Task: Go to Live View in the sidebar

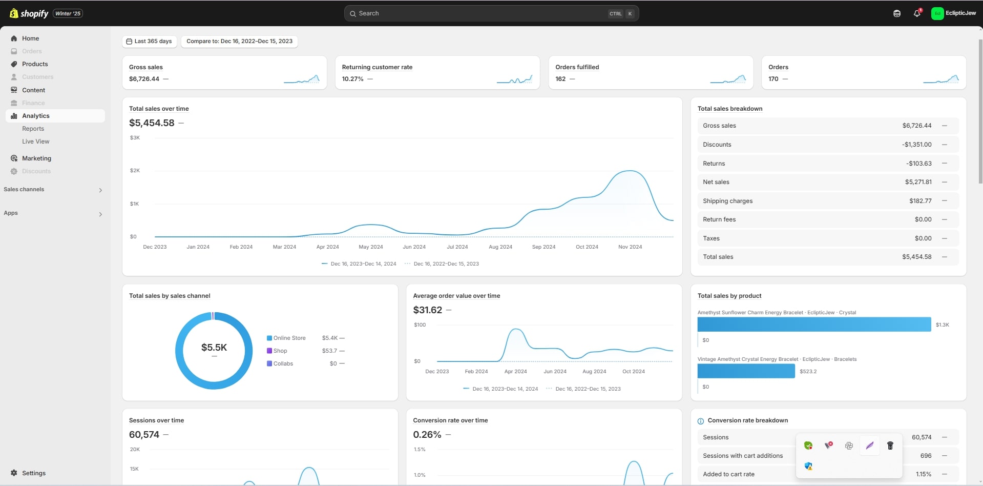Action: point(35,141)
